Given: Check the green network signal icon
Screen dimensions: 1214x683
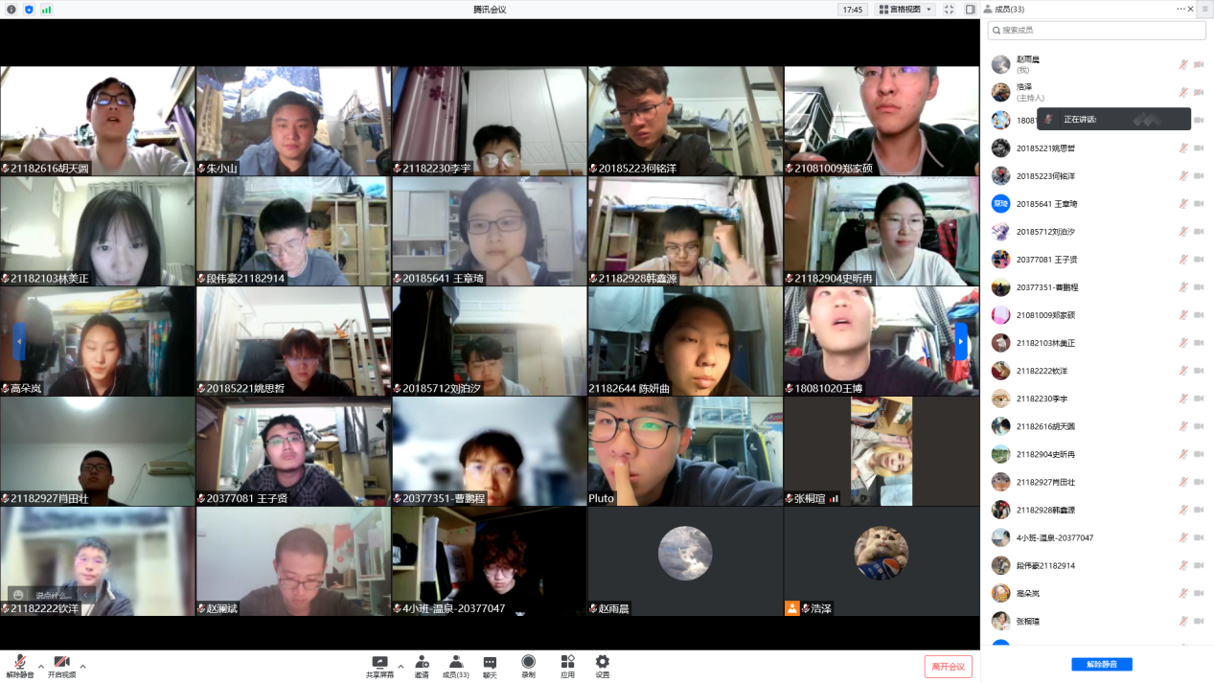Looking at the screenshot, I should click(x=46, y=10).
